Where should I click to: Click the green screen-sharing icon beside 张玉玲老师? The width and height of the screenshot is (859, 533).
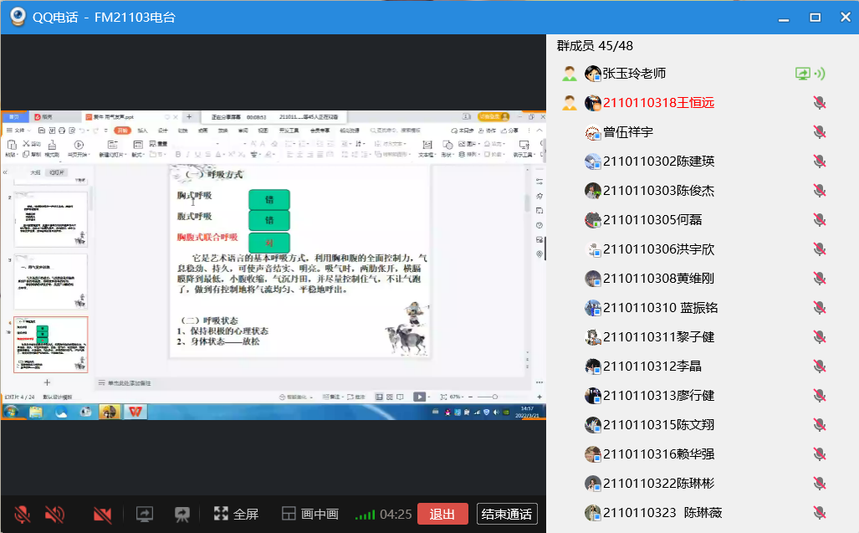pos(802,74)
